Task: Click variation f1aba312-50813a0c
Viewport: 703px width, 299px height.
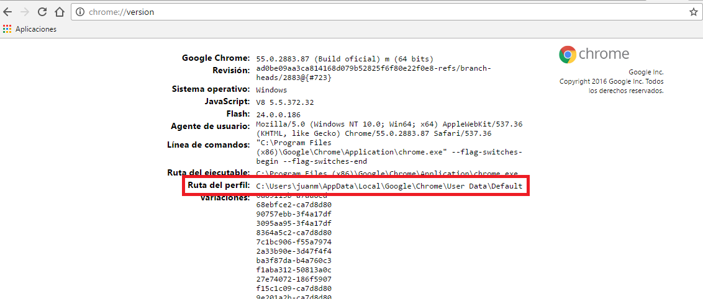Action: pyautogui.click(x=294, y=270)
